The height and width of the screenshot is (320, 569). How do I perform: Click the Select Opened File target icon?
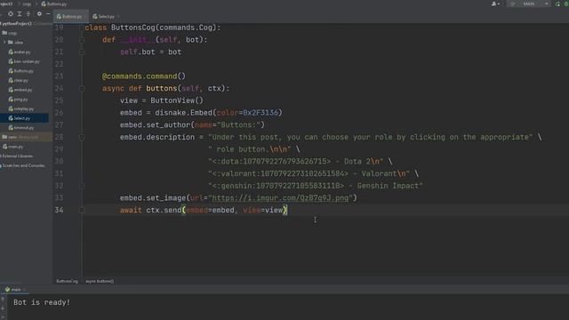[x=11, y=14]
